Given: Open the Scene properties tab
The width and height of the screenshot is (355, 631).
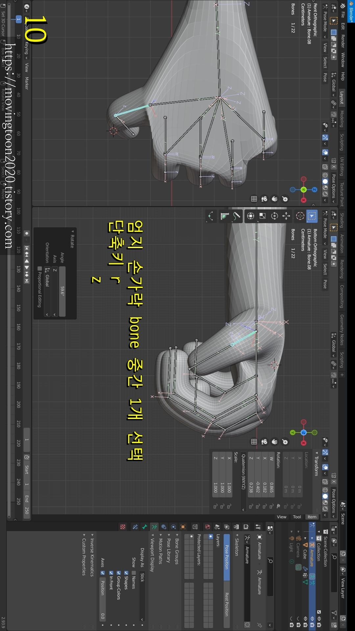Looking at the screenshot, I should pos(217,527).
